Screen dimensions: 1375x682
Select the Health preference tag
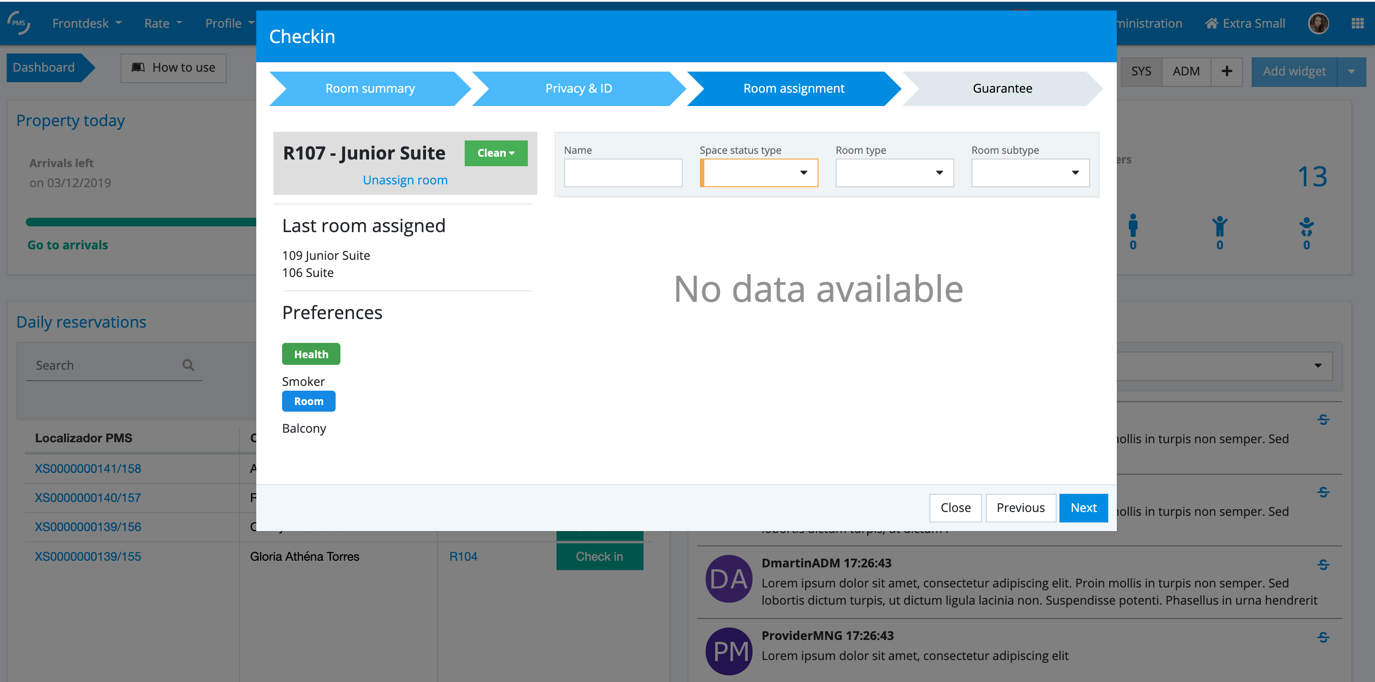(311, 354)
